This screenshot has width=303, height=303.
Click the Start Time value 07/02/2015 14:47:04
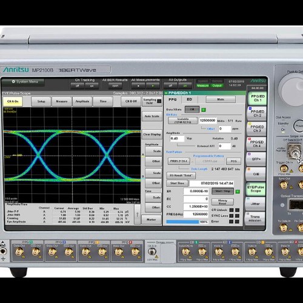[x=211, y=184]
